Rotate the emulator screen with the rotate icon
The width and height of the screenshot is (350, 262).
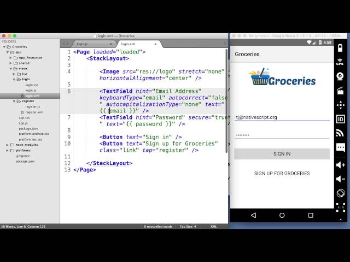tap(341, 193)
